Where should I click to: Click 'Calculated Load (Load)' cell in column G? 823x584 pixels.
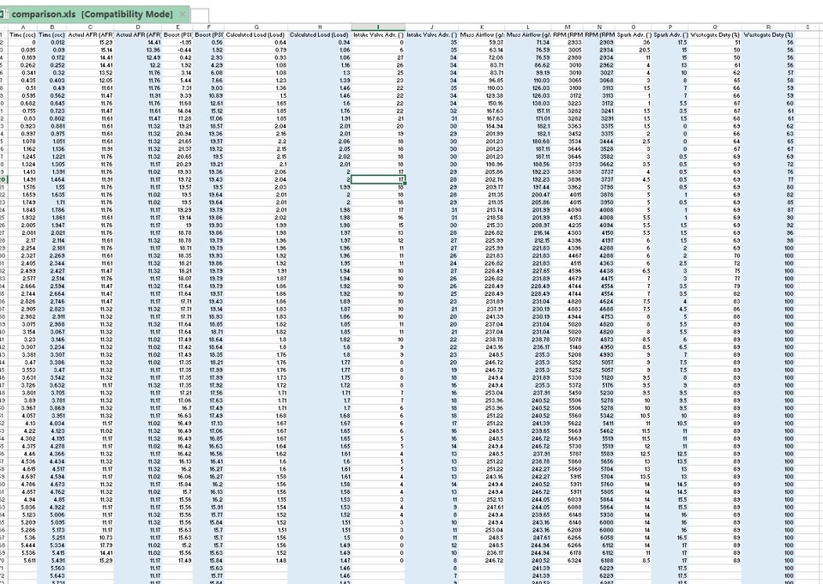(256, 34)
